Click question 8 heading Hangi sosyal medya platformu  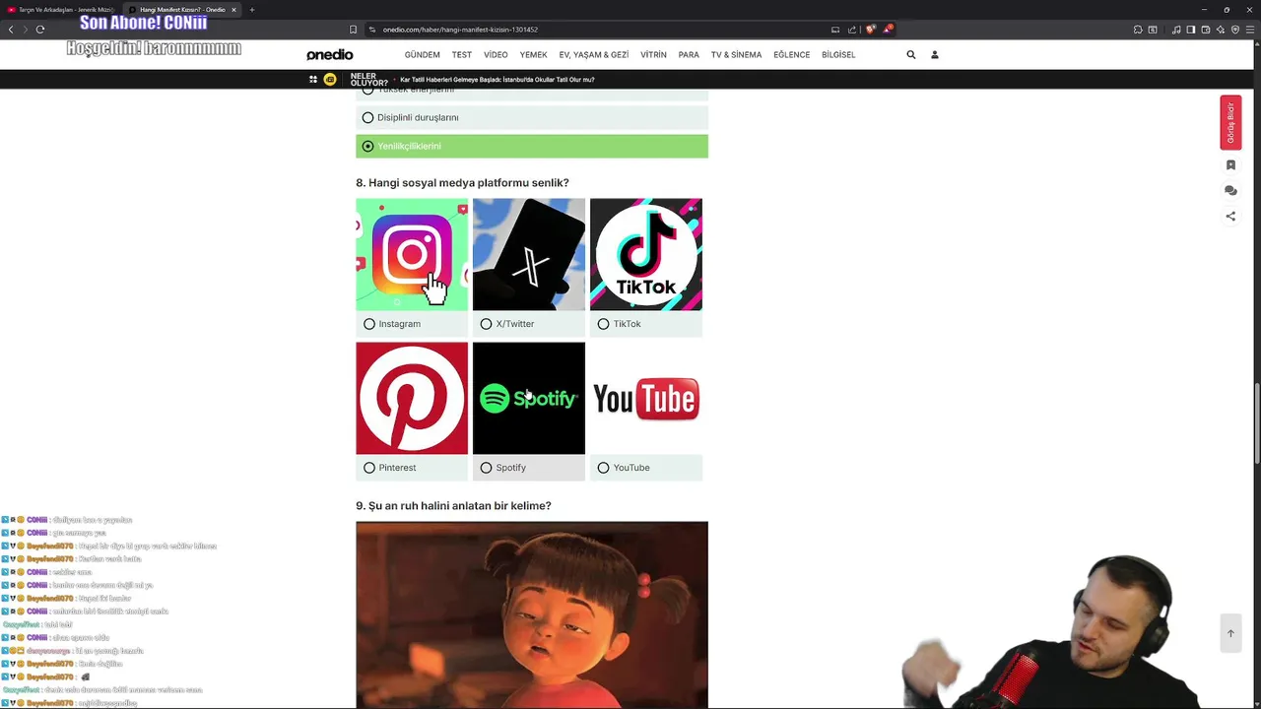[462, 183]
